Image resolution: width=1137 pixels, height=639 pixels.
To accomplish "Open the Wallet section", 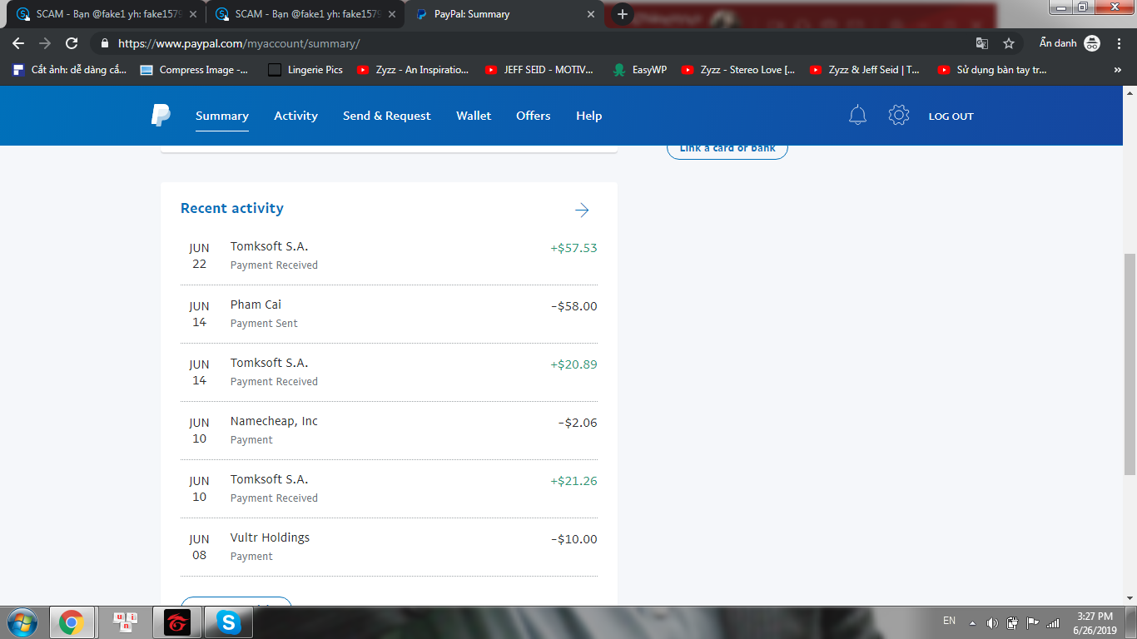I will point(474,116).
